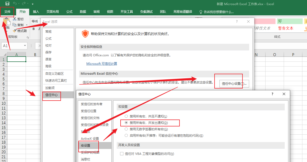Switch to the 数据 ribbon tab
Viewport: 307px width, 162px height.
point(83,12)
